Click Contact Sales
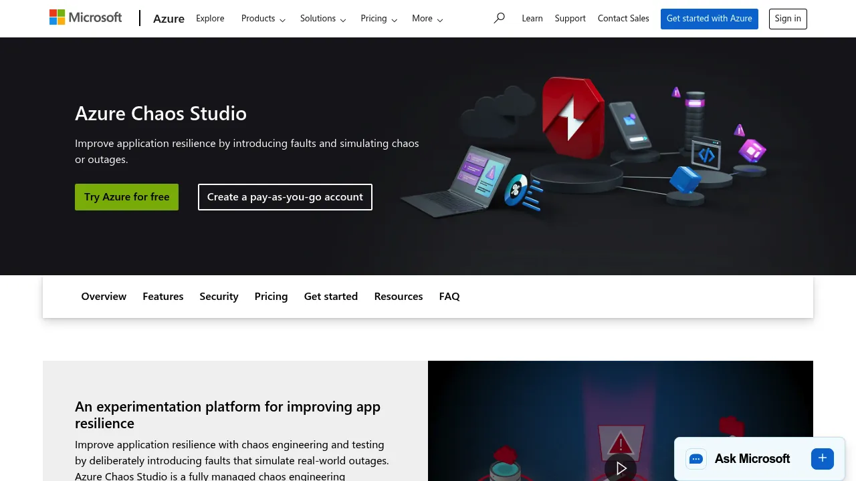The height and width of the screenshot is (481, 856). 623,19
